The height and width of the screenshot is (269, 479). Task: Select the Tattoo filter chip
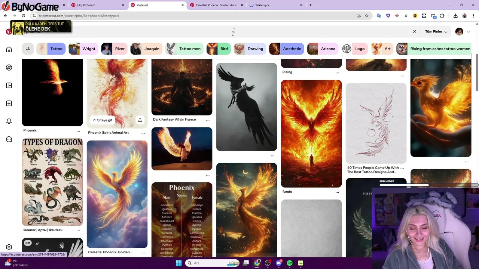pos(51,49)
